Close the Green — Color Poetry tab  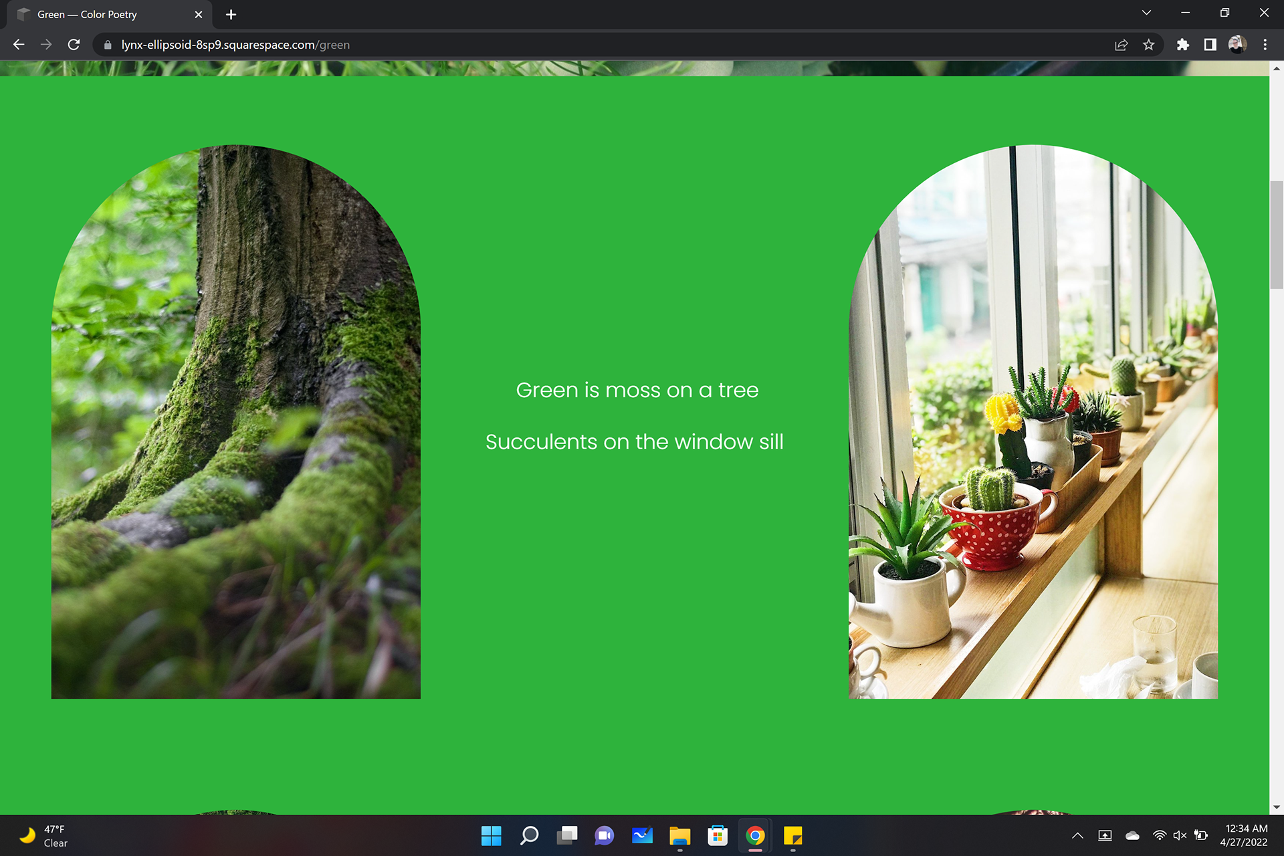pos(199,14)
